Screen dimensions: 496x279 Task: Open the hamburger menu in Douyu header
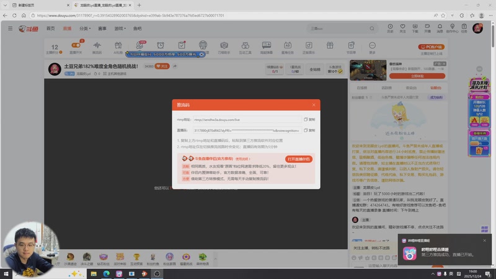pos(11,29)
